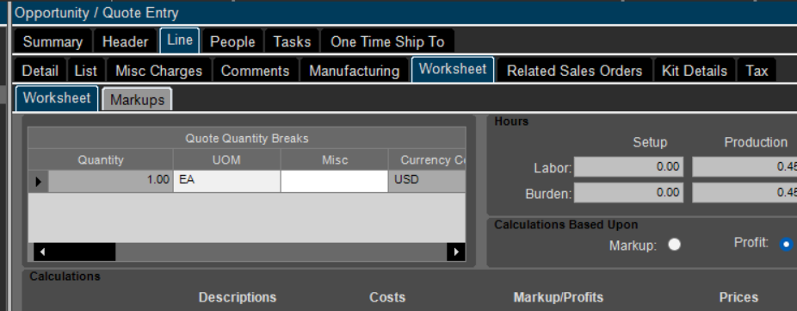797x311 pixels.
Task: Click the empty Misc cell
Action: [335, 181]
